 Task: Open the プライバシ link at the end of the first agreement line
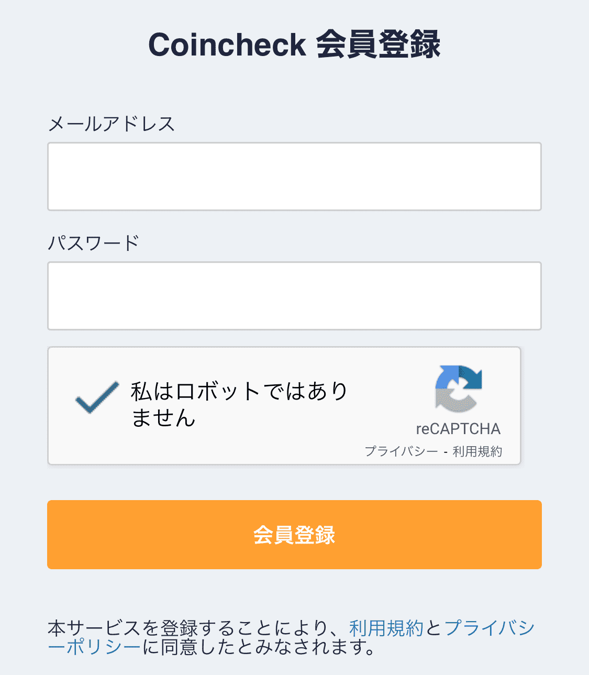490,628
